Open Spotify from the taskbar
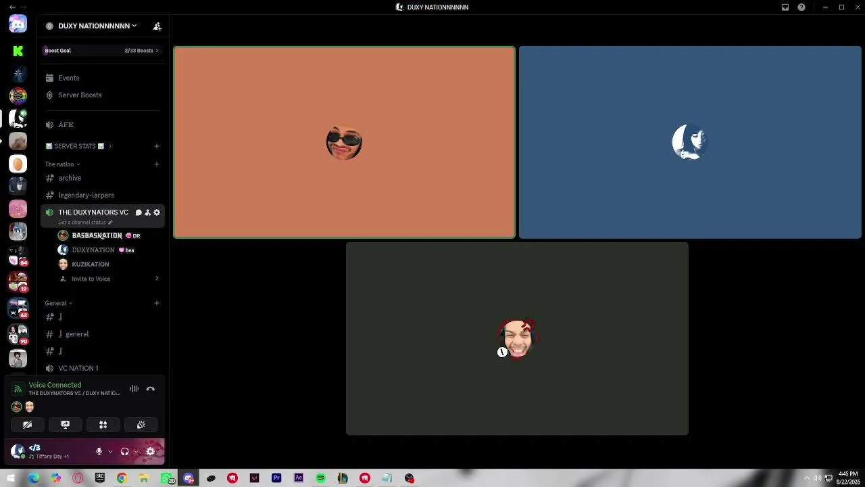Viewport: 865px width, 487px height. 320,478
